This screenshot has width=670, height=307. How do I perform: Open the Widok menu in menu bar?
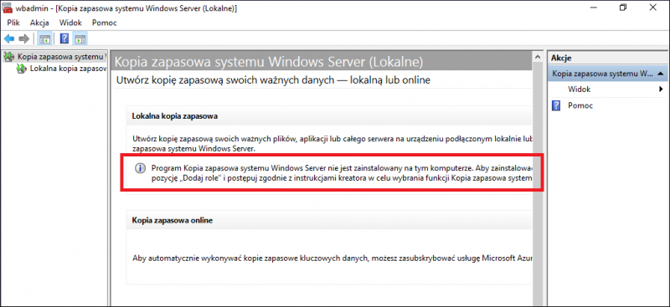[70, 23]
